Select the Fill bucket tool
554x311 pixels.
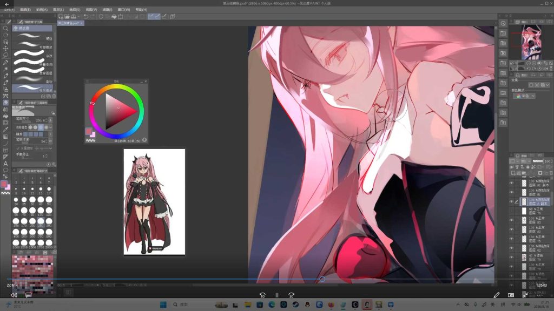tap(5, 117)
